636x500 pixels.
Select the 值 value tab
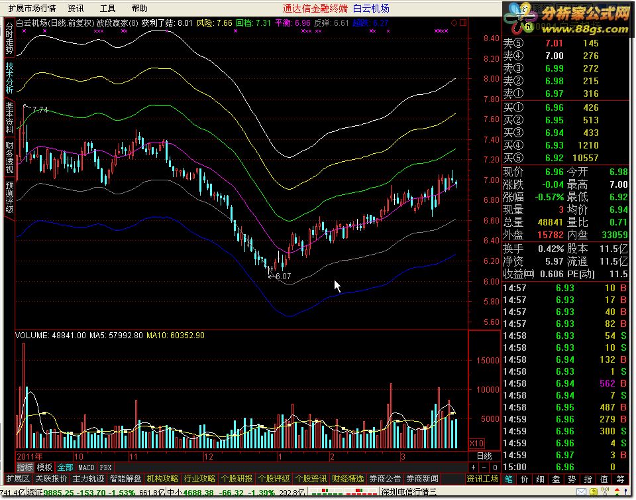point(604,479)
